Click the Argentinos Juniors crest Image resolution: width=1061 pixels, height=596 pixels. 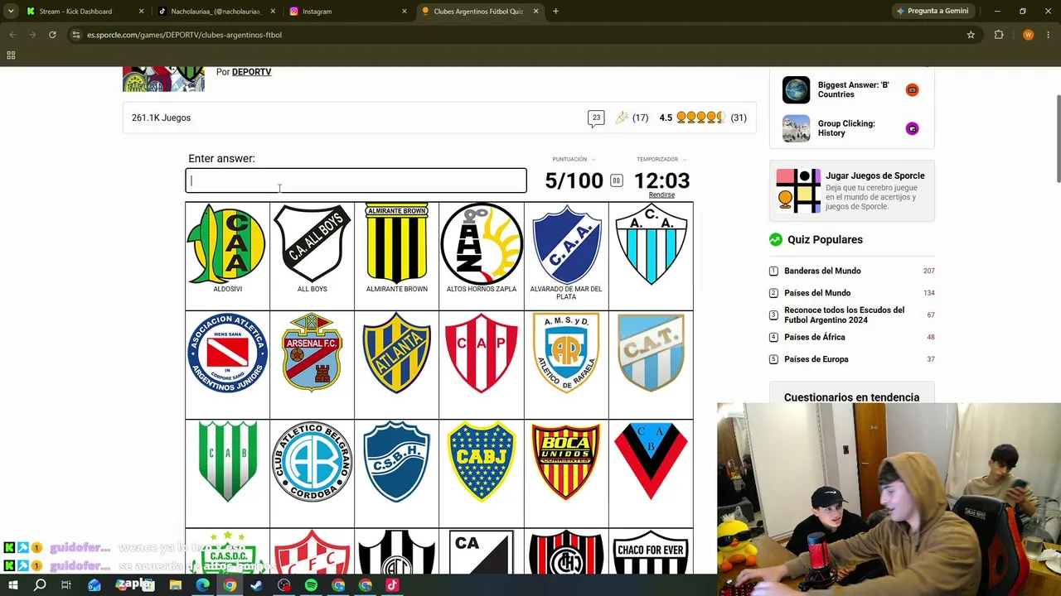[227, 353]
